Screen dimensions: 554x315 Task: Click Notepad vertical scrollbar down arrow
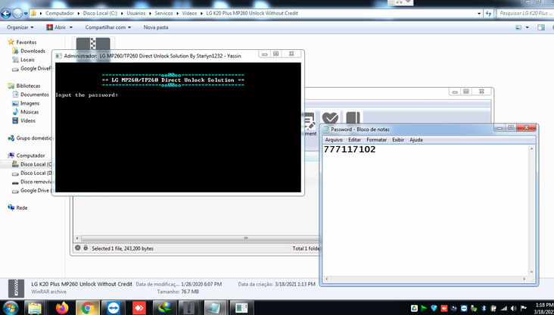(532, 273)
